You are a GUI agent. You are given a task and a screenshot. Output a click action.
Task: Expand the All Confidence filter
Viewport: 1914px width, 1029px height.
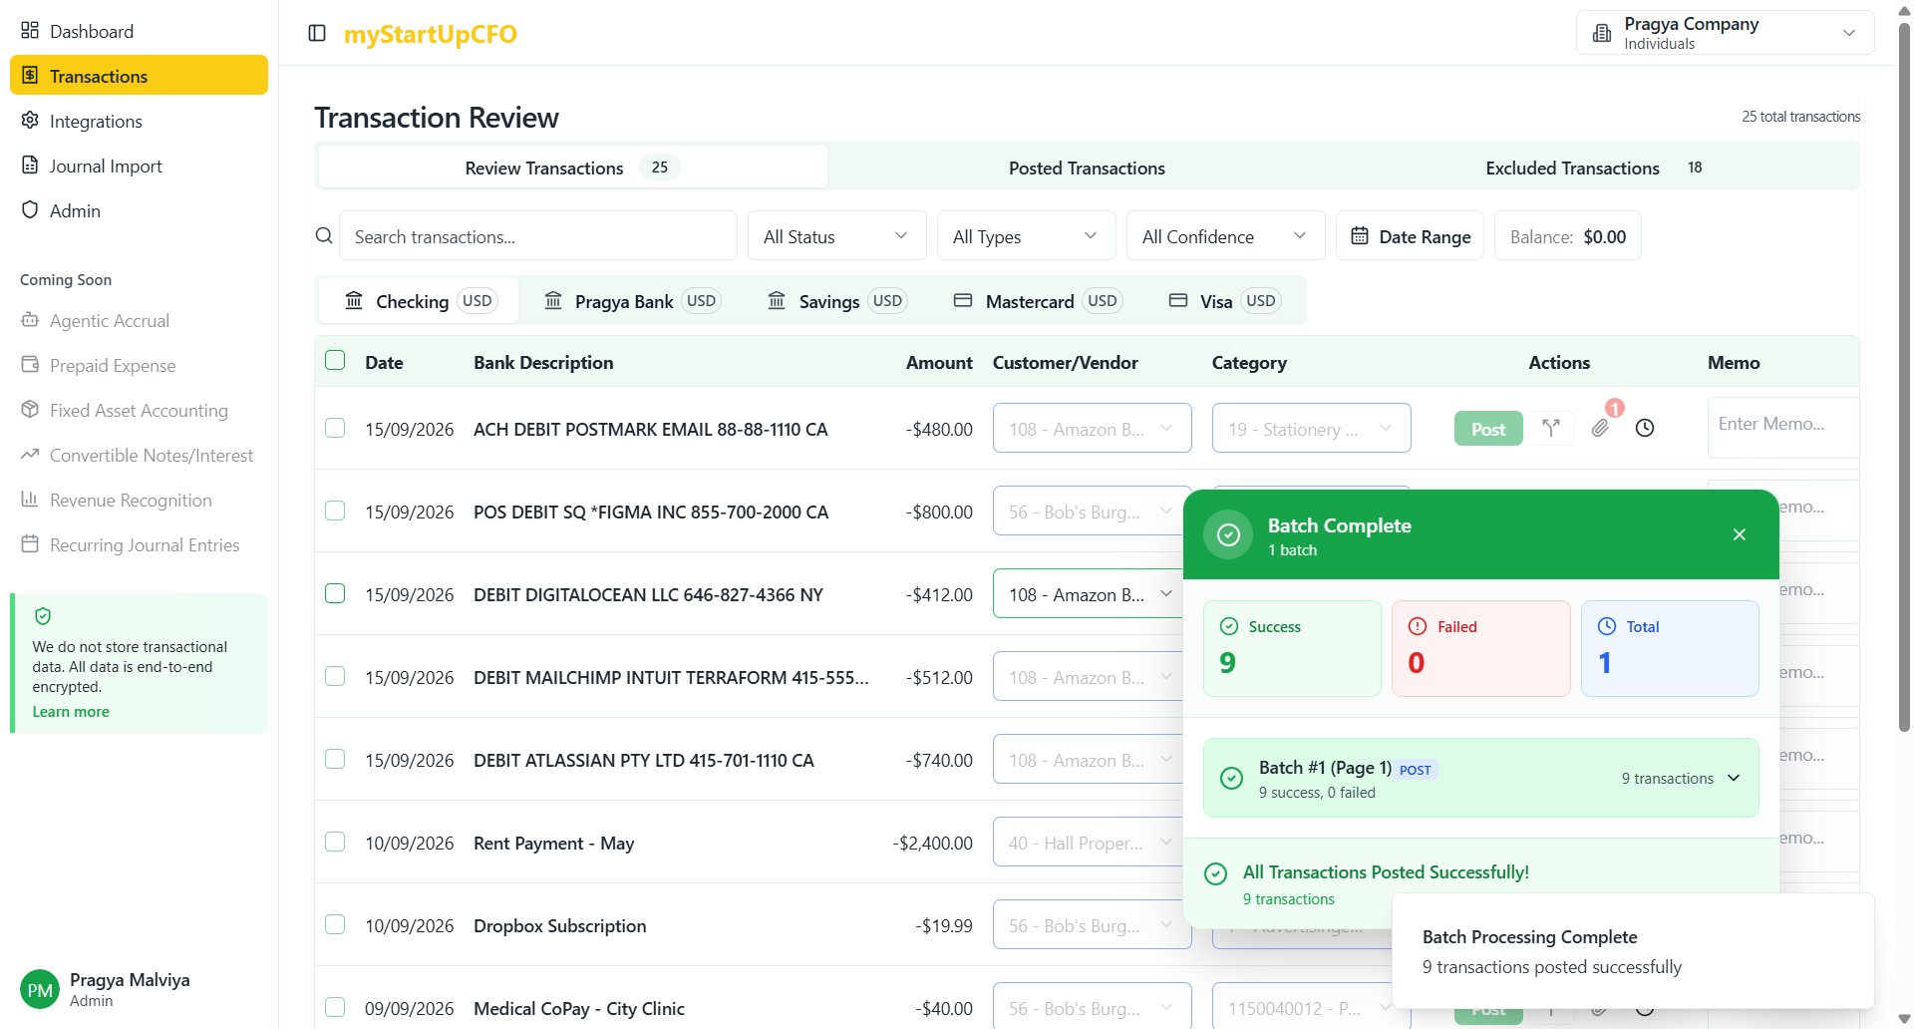click(1224, 235)
